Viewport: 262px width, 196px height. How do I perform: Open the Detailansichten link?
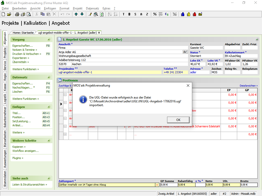(248, 86)
